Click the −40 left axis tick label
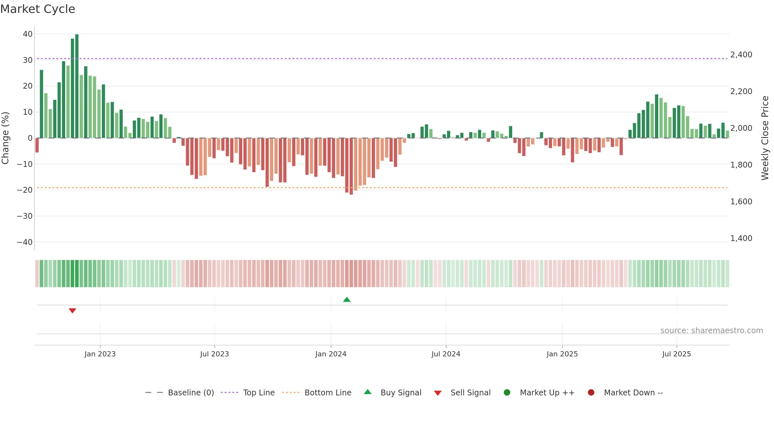The image size is (774, 435). point(25,242)
